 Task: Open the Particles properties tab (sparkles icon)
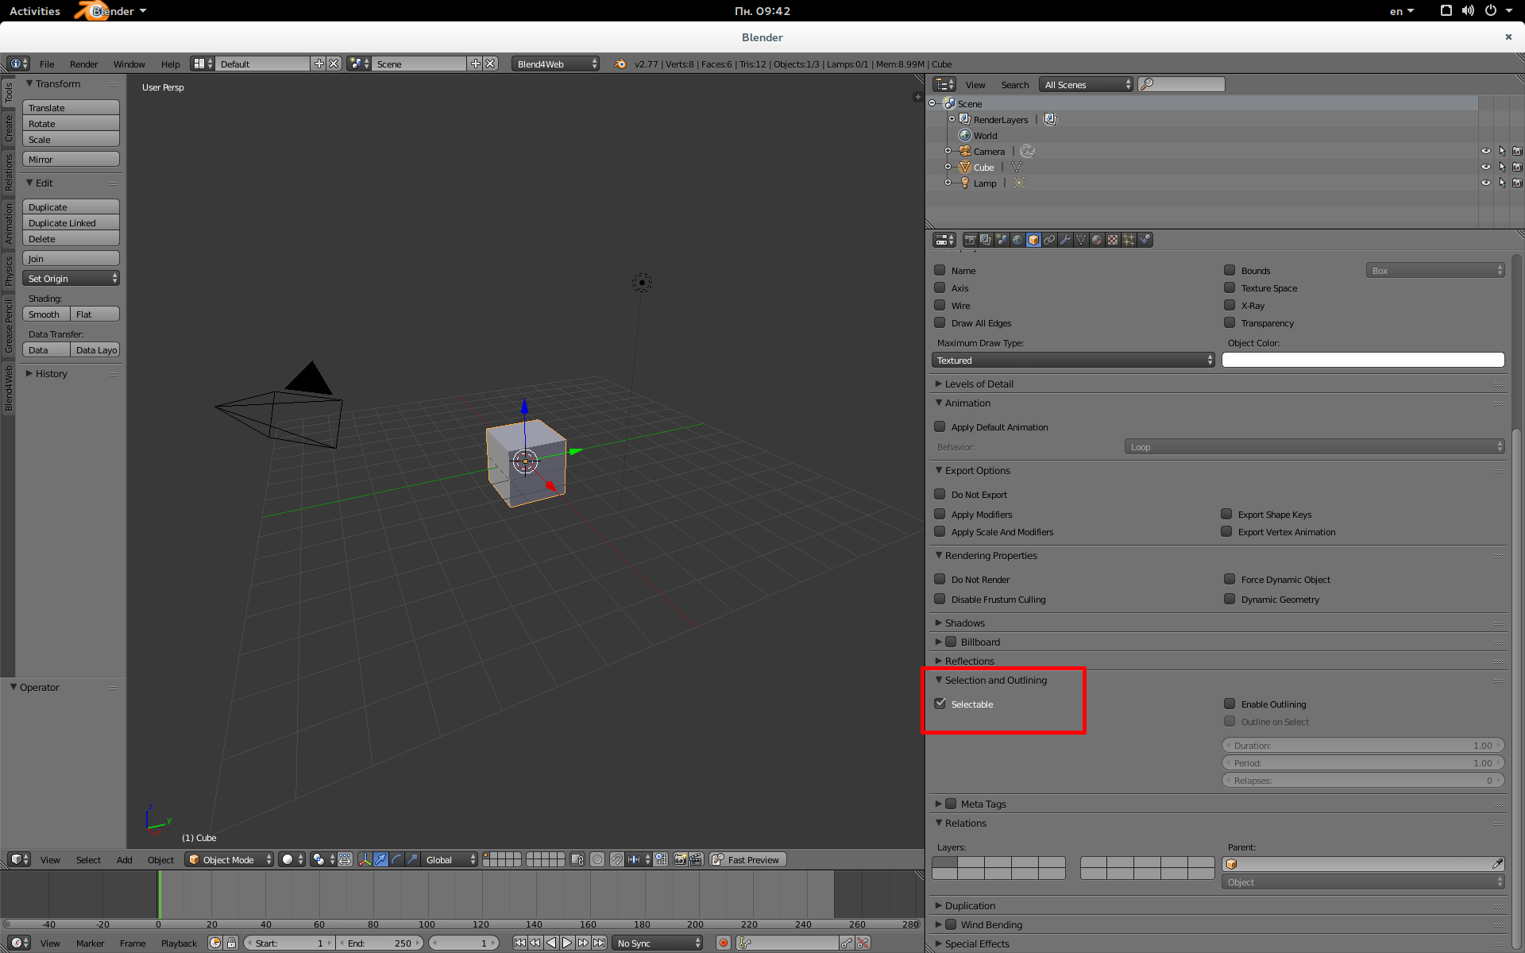pyautogui.click(x=1129, y=240)
